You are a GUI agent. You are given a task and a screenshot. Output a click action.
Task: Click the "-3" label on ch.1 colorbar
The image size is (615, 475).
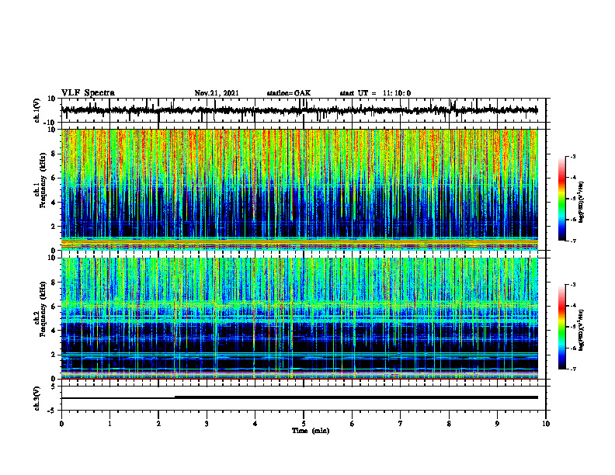tap(573, 157)
